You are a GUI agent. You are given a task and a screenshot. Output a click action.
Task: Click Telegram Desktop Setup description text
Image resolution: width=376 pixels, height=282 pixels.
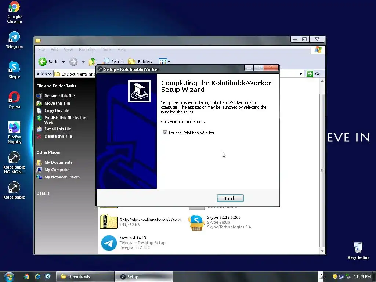pyautogui.click(x=142, y=243)
